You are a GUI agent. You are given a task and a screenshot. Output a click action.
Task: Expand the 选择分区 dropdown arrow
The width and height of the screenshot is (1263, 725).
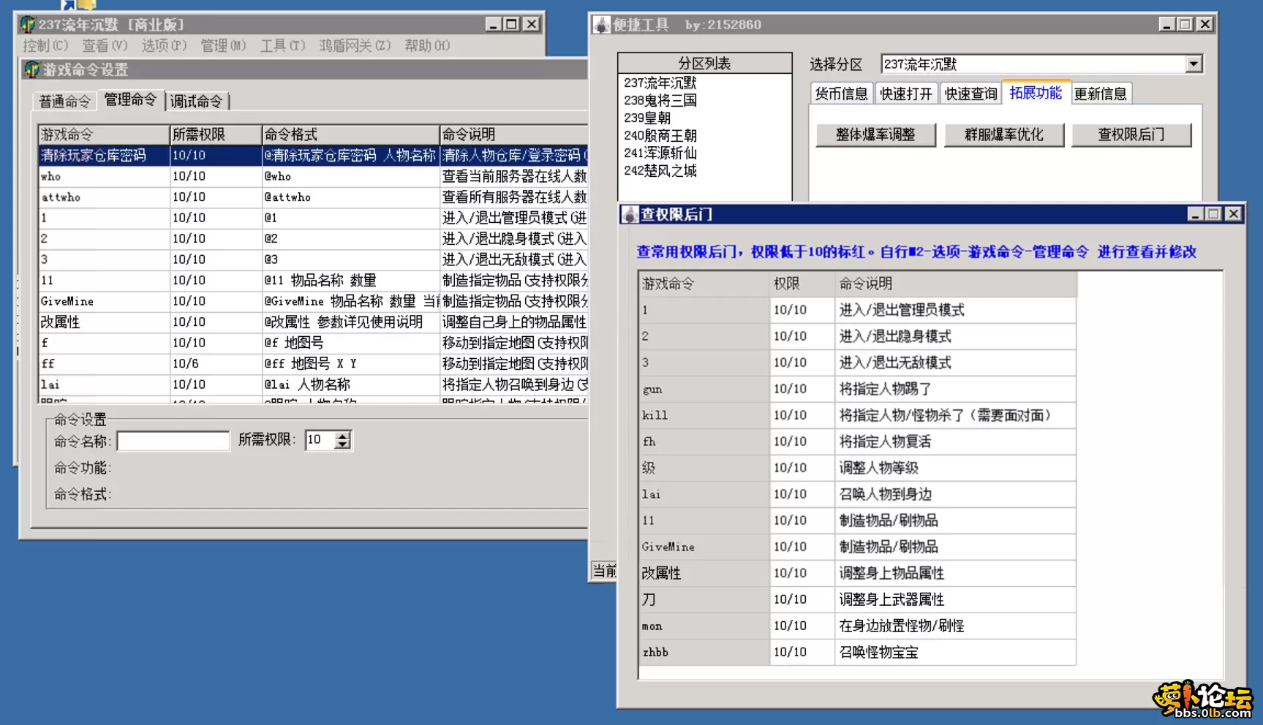[1193, 64]
